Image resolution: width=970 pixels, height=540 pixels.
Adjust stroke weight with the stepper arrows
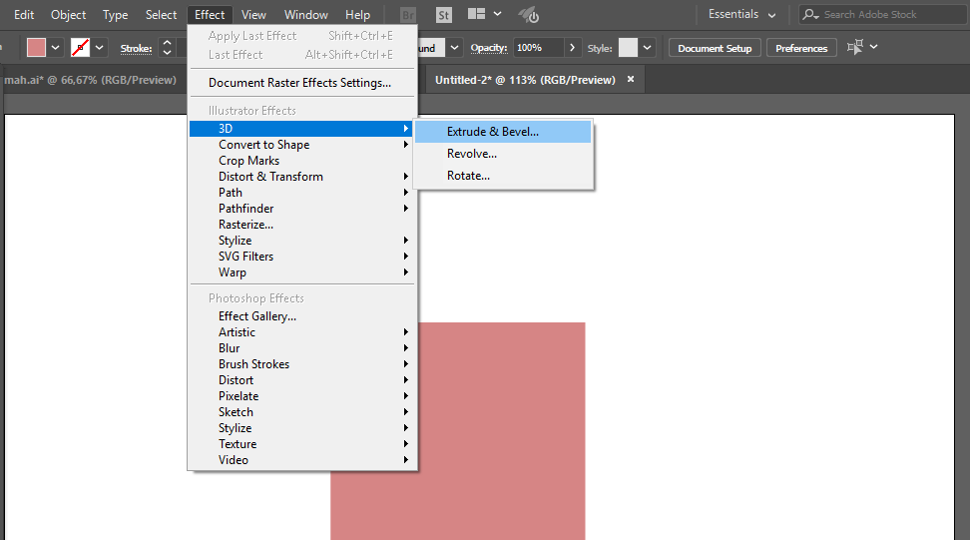coord(167,48)
